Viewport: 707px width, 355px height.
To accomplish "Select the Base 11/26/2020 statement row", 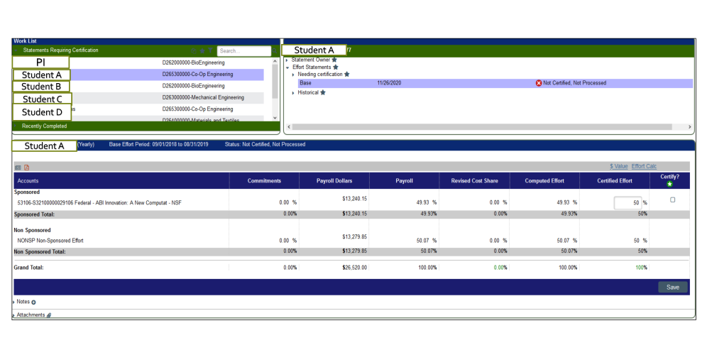I will (x=495, y=83).
